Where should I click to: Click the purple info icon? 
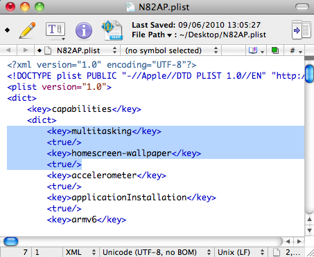click(84, 30)
